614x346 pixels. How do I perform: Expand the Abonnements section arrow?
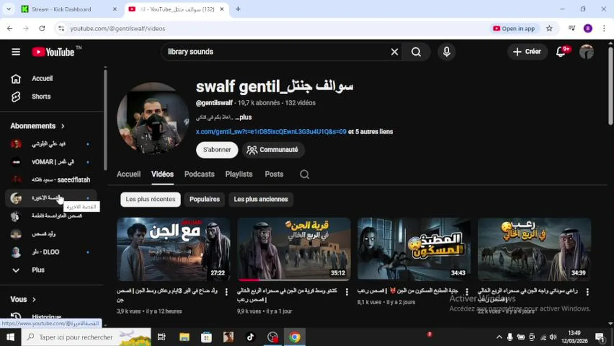(62, 126)
